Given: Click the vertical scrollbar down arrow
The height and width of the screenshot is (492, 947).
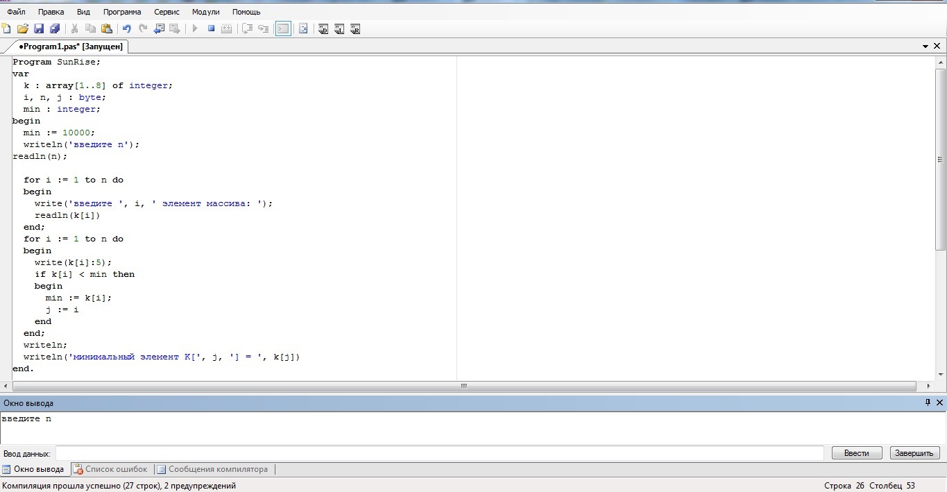Looking at the screenshot, I should [941, 375].
